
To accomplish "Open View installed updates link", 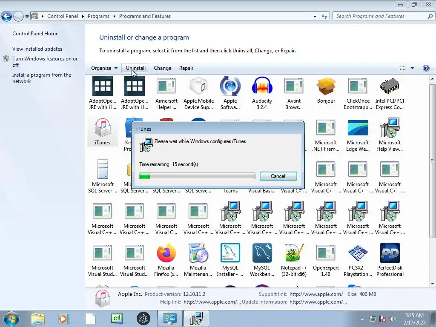I will pyautogui.click(x=37, y=49).
